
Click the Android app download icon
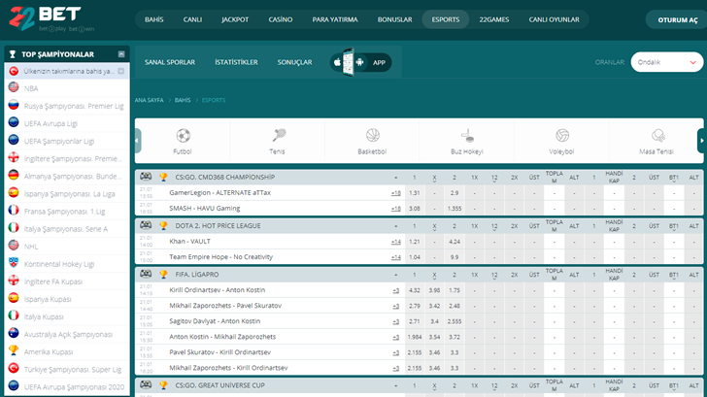(359, 62)
